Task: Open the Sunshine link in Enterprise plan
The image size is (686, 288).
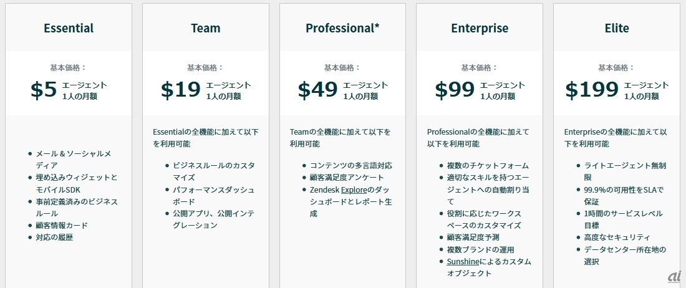Action: pyautogui.click(x=463, y=261)
